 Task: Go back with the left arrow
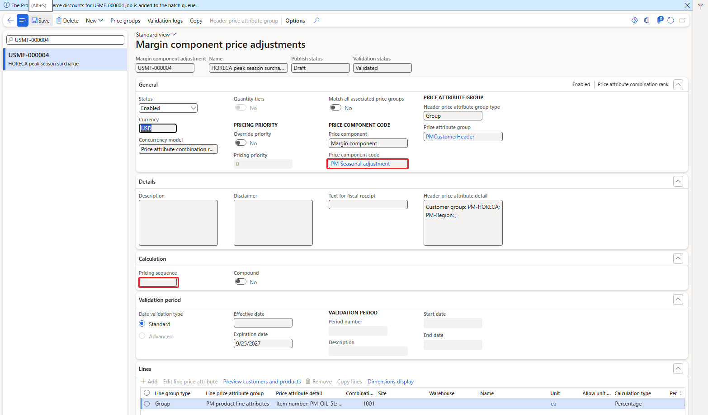pos(10,20)
